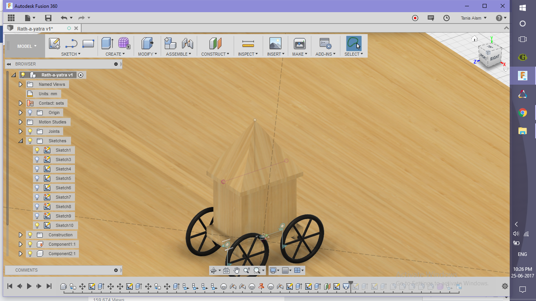536x301 pixels.
Task: Activate radio button beside Rath-a-yatra v1
Action: (x=81, y=75)
